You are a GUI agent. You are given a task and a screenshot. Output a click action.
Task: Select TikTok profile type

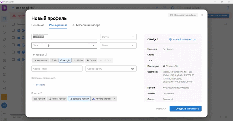(78, 60)
